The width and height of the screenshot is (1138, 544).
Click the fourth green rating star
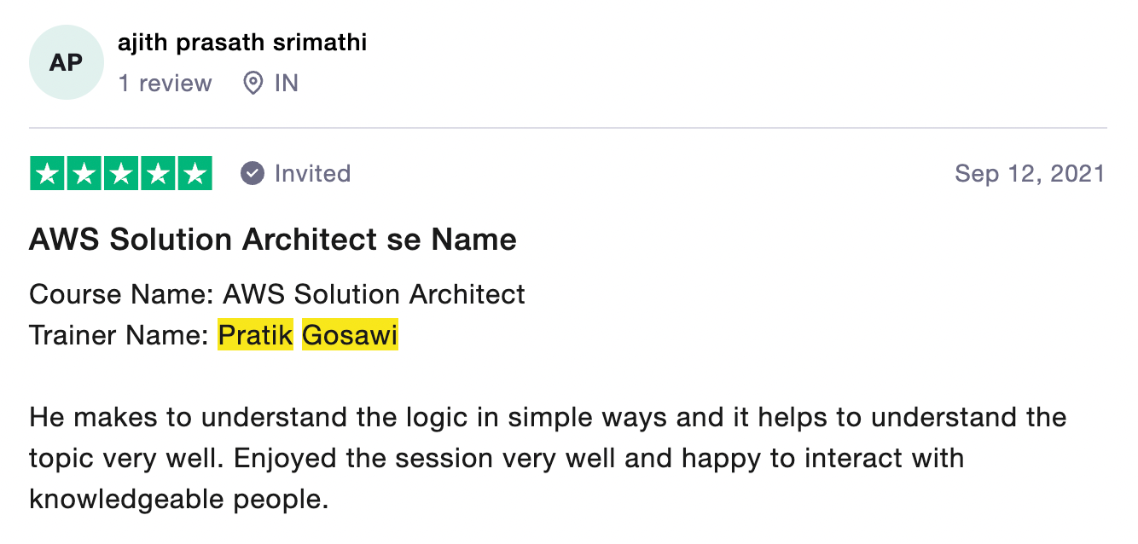coord(158,174)
